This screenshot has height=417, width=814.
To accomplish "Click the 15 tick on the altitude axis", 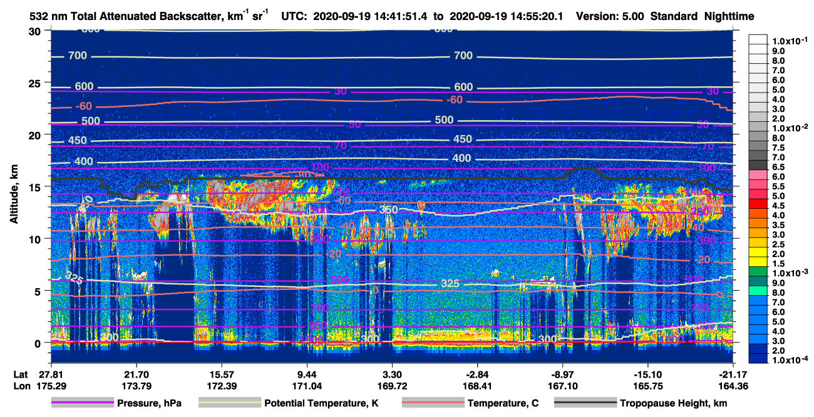I will [37, 186].
